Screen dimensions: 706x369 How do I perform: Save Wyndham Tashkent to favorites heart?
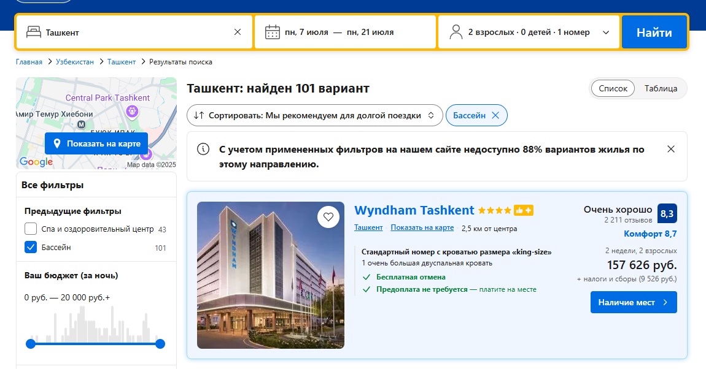pos(328,216)
